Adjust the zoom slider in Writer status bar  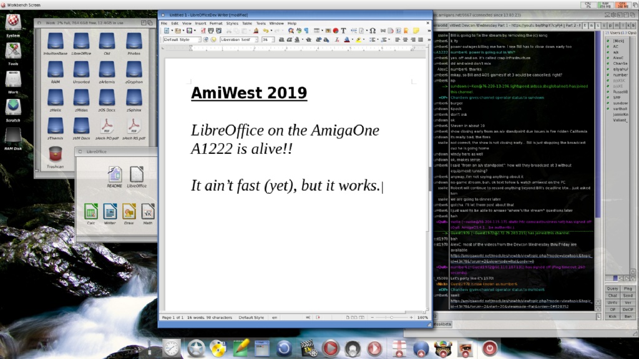392,317
